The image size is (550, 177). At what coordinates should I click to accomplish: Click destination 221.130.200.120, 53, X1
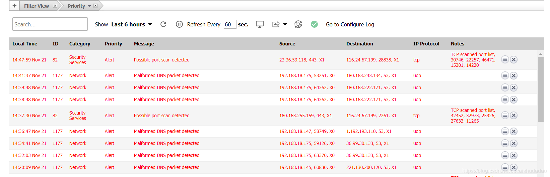click(x=371, y=167)
